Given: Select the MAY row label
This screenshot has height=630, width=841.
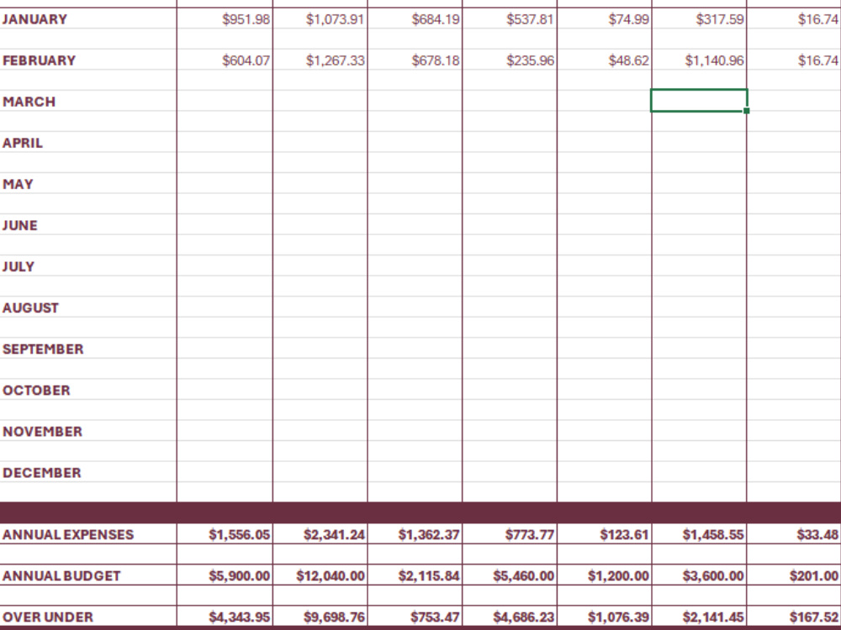Looking at the screenshot, I should pyautogui.click(x=18, y=184).
